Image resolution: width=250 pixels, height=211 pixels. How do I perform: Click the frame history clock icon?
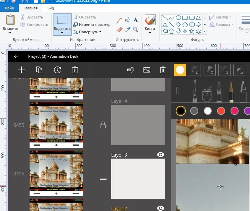[x=57, y=70]
